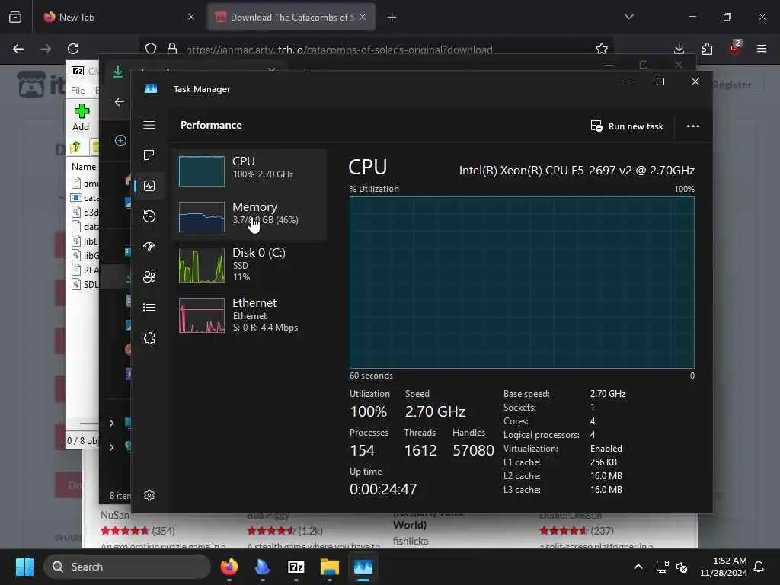Open the three-dot more options menu

tap(693, 126)
